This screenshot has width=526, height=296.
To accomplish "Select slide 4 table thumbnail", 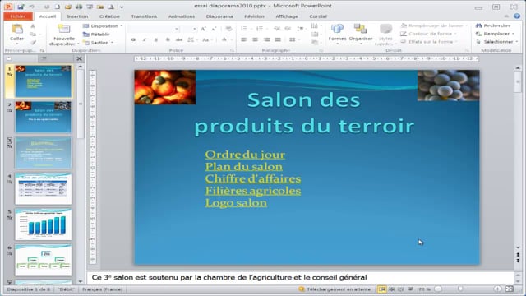I will (43, 188).
